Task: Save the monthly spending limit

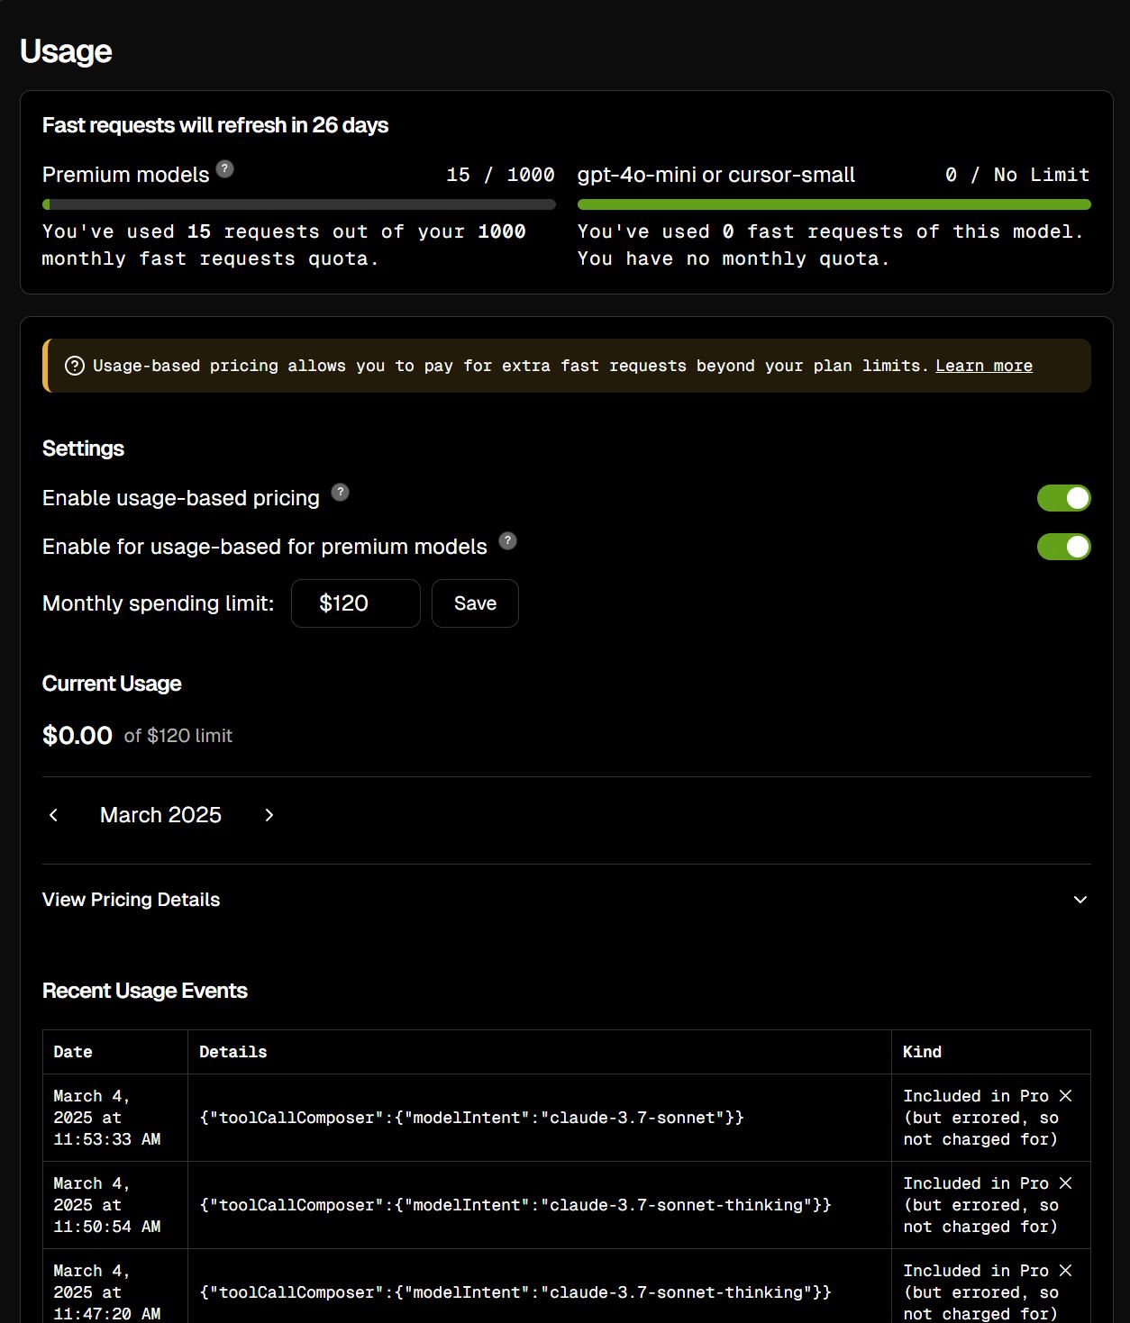Action: (475, 603)
